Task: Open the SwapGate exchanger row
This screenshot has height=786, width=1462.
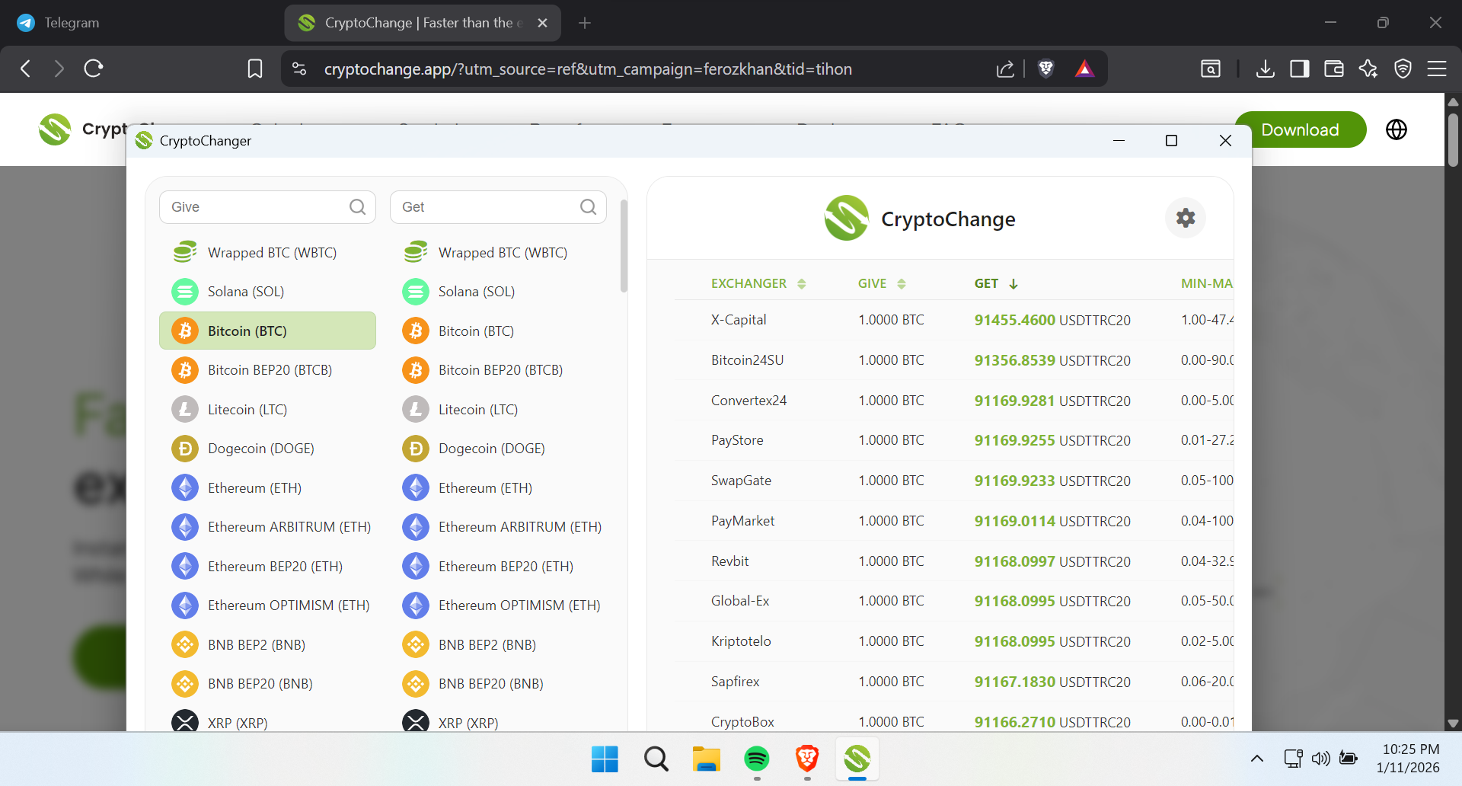Action: (954, 481)
